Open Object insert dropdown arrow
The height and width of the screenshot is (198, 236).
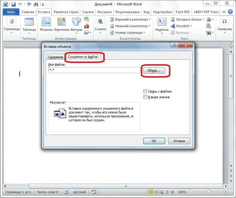[213, 32]
